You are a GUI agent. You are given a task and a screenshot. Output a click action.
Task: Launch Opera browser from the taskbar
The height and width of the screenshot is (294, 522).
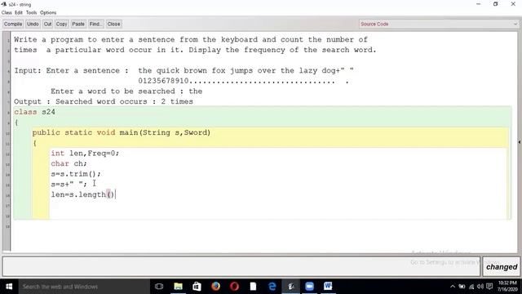point(234,287)
